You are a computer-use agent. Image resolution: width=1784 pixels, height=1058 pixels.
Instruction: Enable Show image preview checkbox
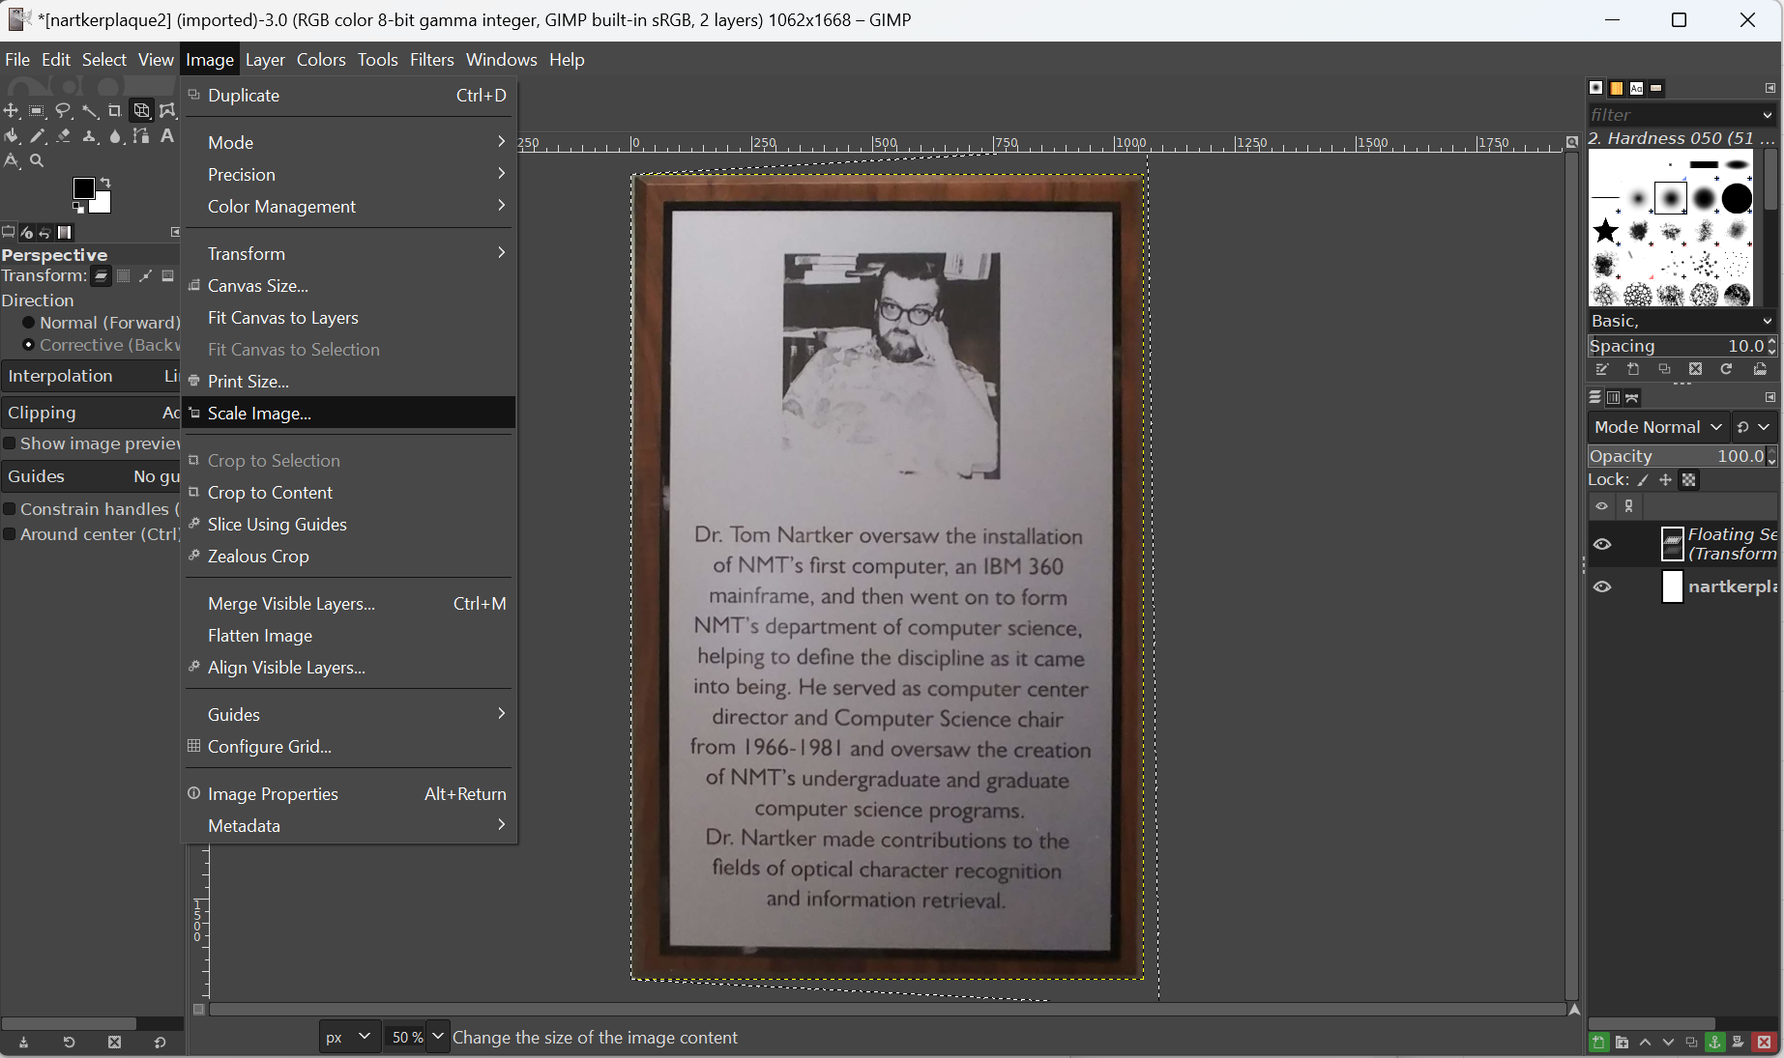coord(10,443)
